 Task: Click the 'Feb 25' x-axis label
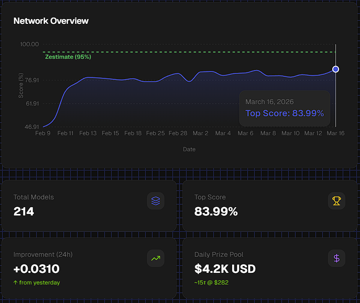(x=156, y=133)
